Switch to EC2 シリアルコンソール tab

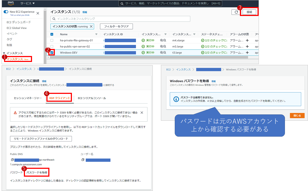(92, 98)
